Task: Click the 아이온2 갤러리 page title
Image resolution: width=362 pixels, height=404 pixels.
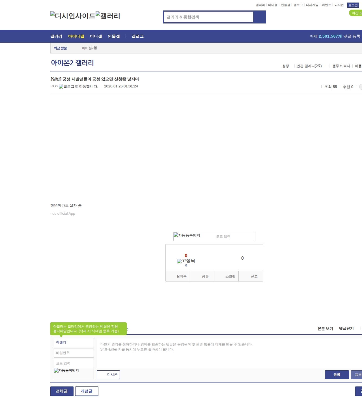Action: point(72,63)
